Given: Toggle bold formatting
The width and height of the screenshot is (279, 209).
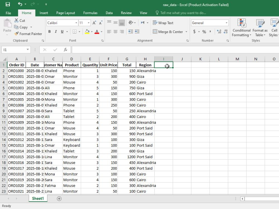Looking at the screenshot, I should tap(50, 31).
